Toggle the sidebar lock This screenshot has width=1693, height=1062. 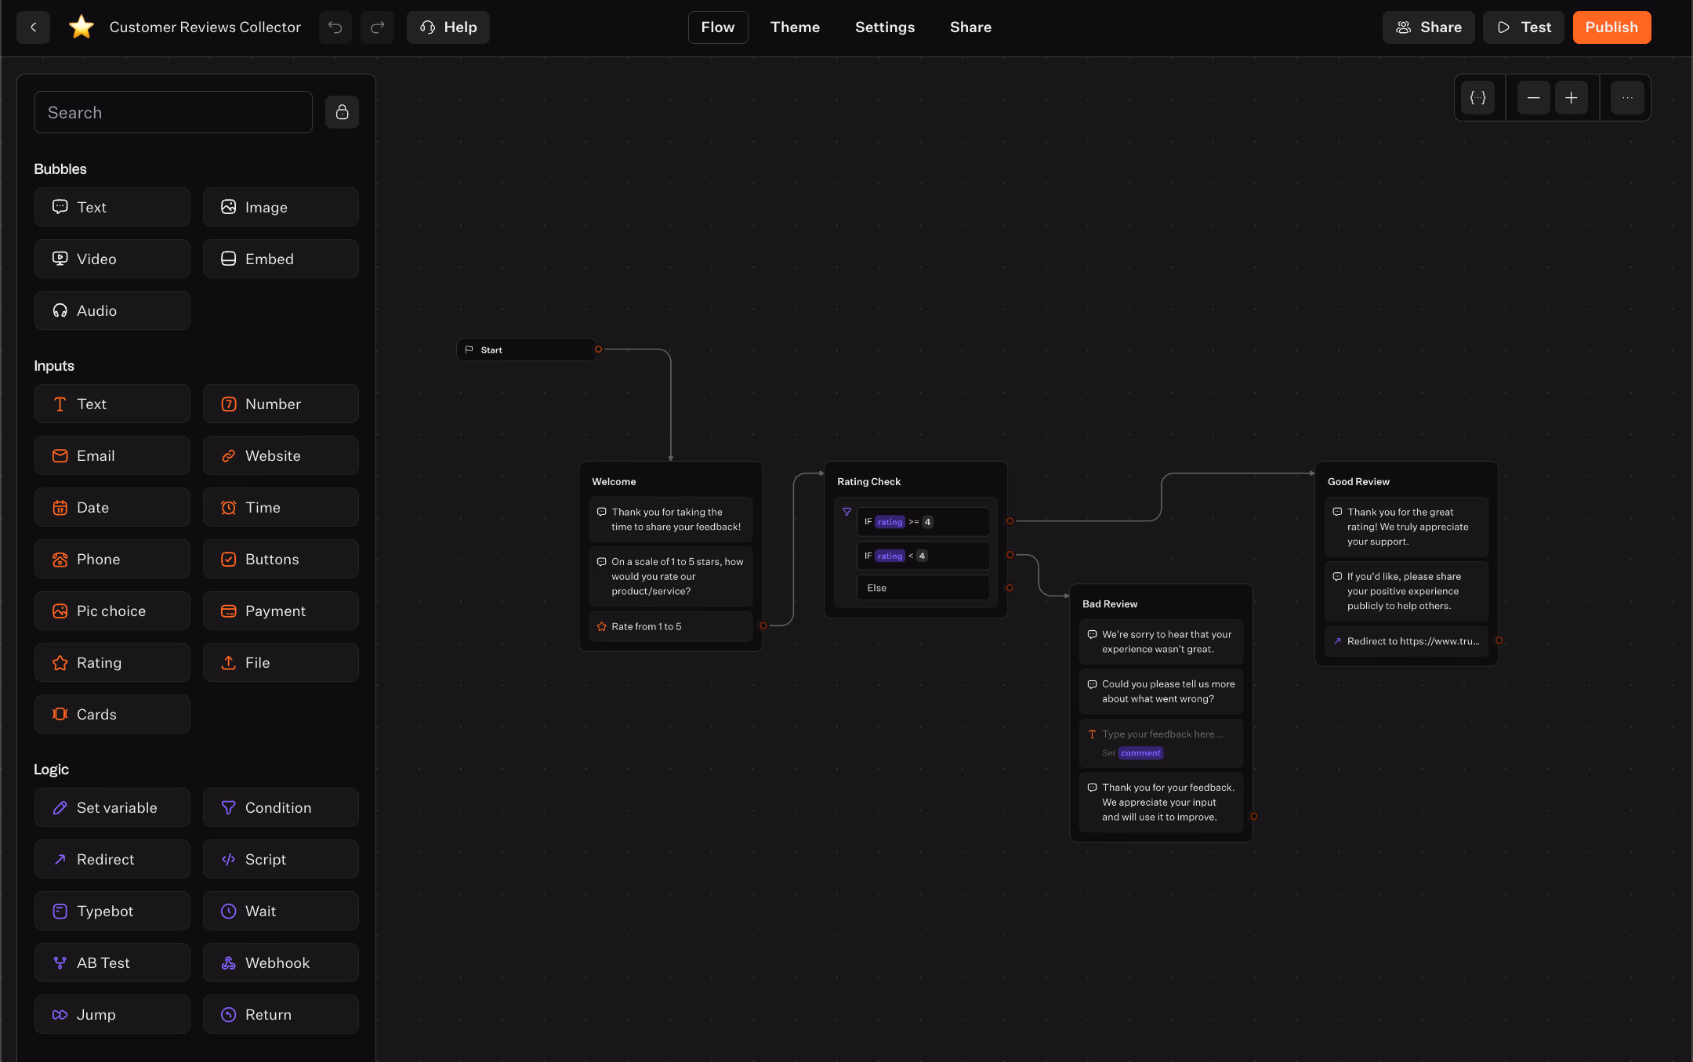[342, 112]
